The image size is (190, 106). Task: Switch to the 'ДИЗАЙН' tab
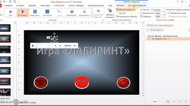point(32,6)
